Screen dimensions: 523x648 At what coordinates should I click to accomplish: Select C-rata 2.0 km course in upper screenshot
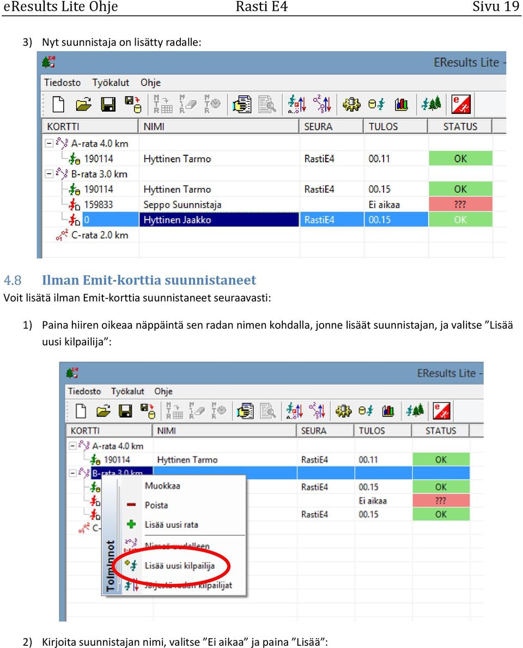(100, 235)
